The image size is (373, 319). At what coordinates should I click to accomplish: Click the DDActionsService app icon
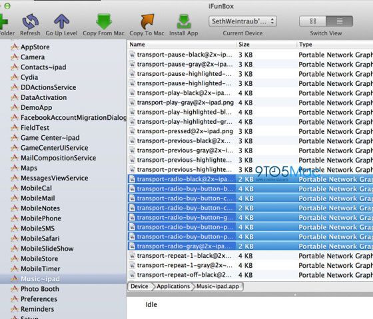point(15,87)
